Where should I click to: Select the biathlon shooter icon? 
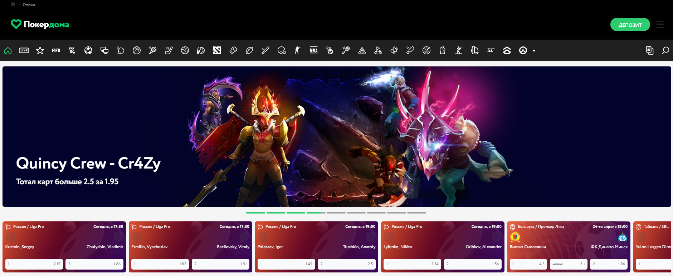[459, 50]
